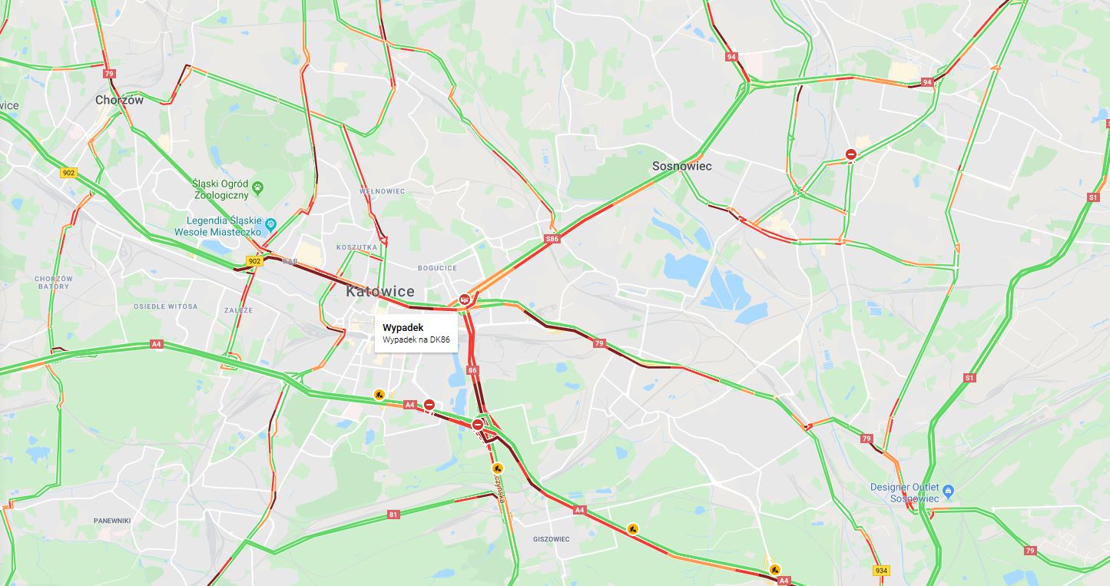Screen dimensions: 1110x586
Task: Click the 81 road shield
Action: (x=394, y=515)
